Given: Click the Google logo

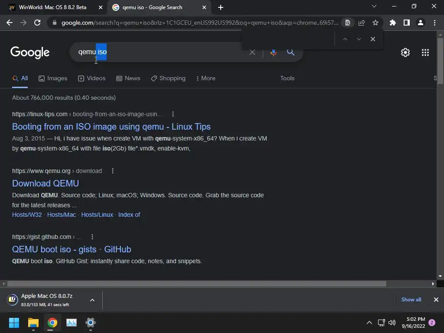Looking at the screenshot, I should coord(30,52).
